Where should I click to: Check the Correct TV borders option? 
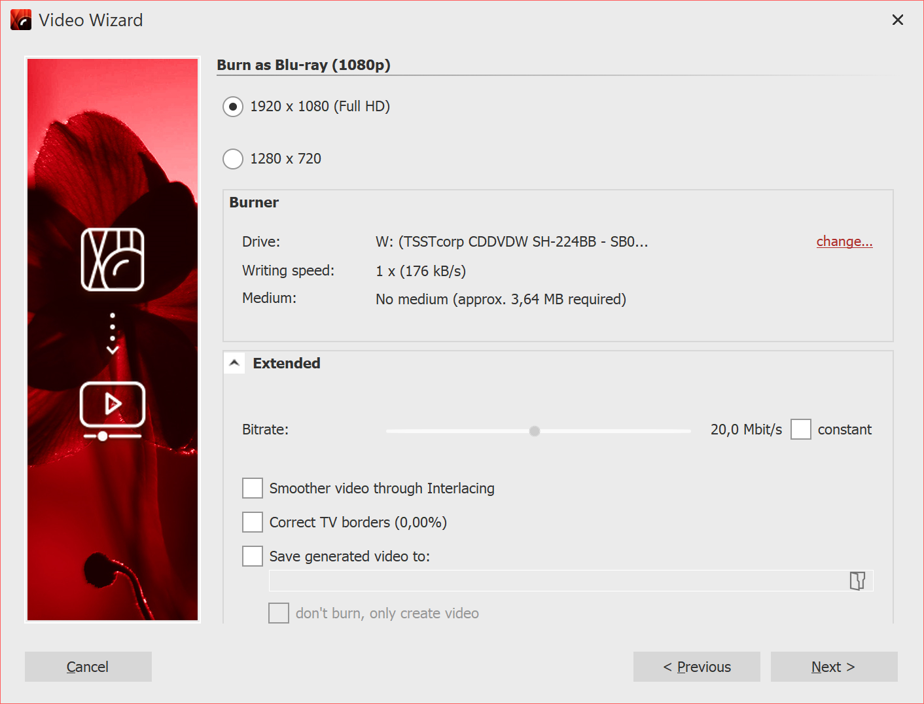pyautogui.click(x=253, y=522)
